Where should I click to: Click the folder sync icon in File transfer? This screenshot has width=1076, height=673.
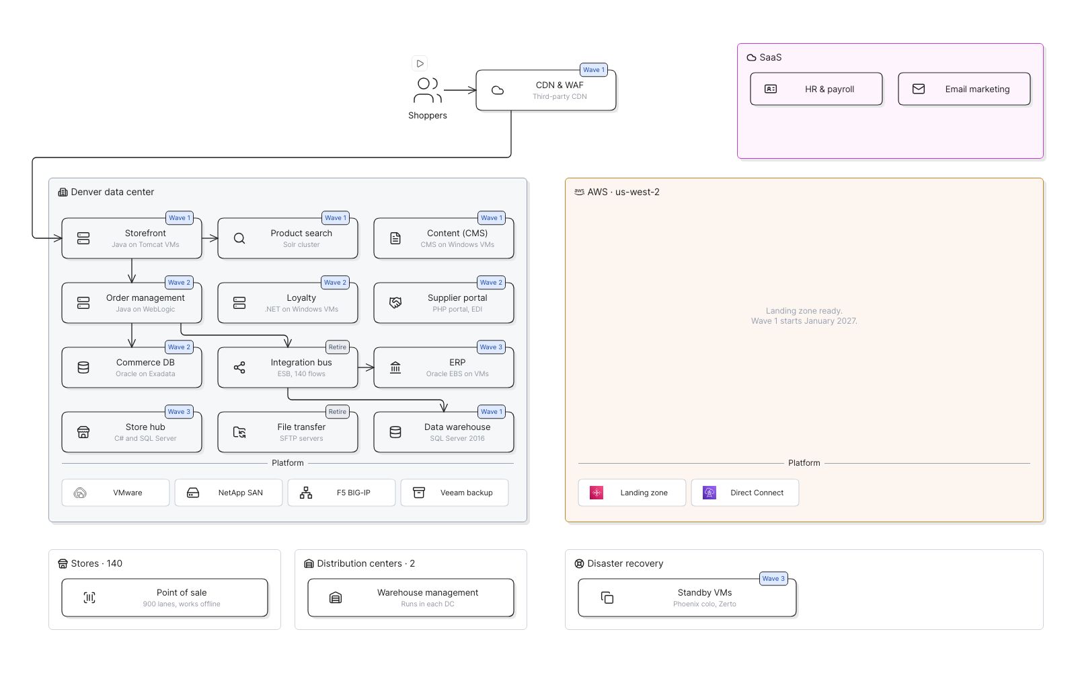pos(239,432)
